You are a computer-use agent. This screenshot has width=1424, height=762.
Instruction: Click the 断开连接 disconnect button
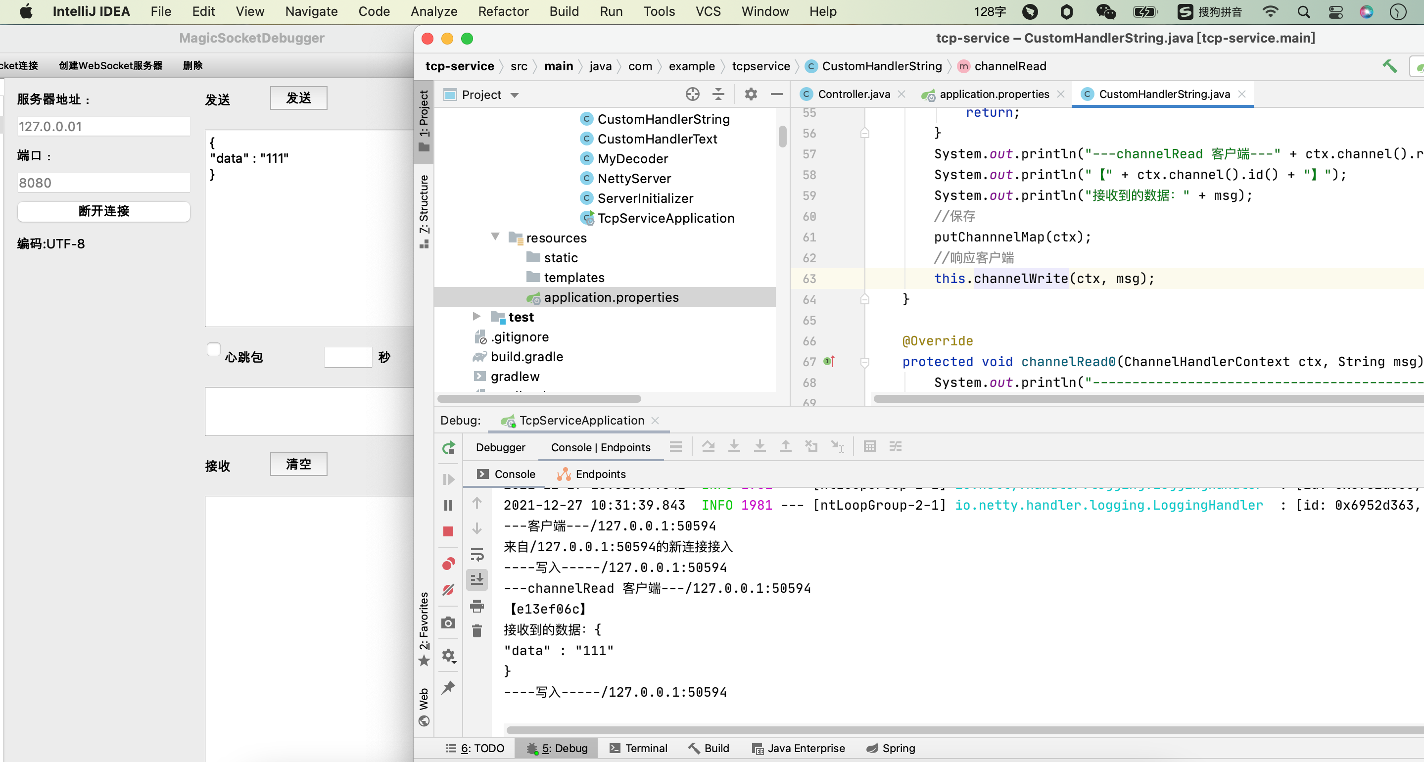pyautogui.click(x=103, y=211)
